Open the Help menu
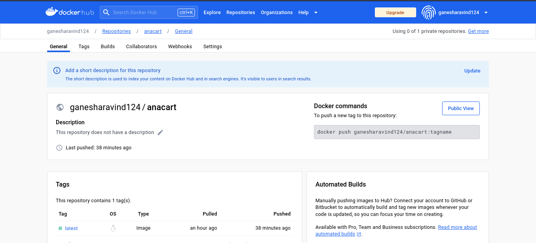Image resolution: width=536 pixels, height=243 pixels. [303, 13]
